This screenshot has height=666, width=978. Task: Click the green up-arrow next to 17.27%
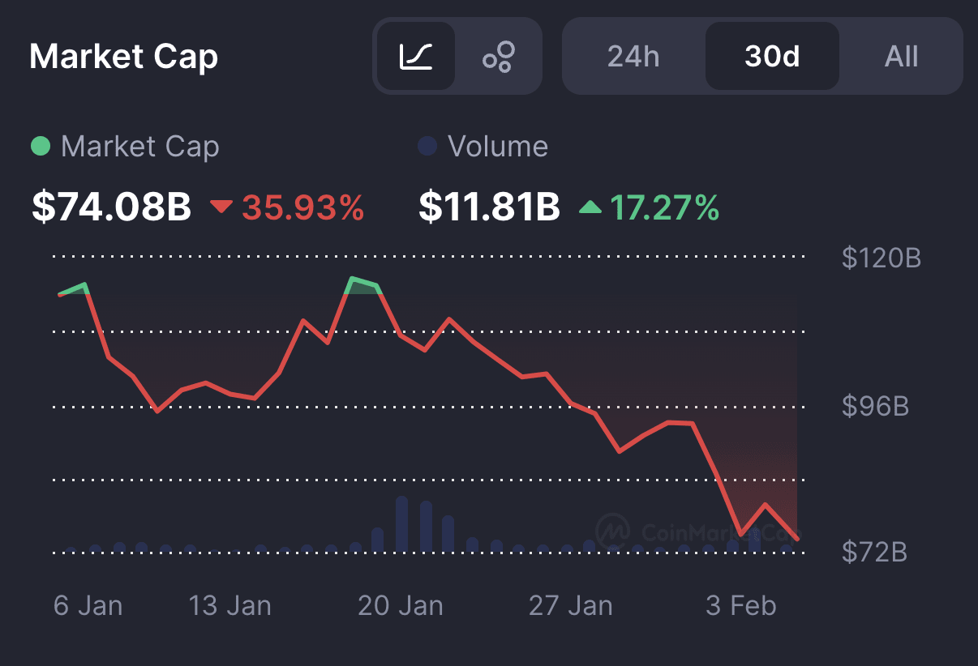[591, 207]
